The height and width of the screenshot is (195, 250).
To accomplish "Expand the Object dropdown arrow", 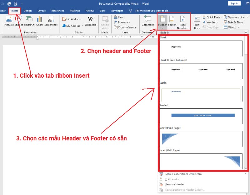I will click(x=238, y=27).
